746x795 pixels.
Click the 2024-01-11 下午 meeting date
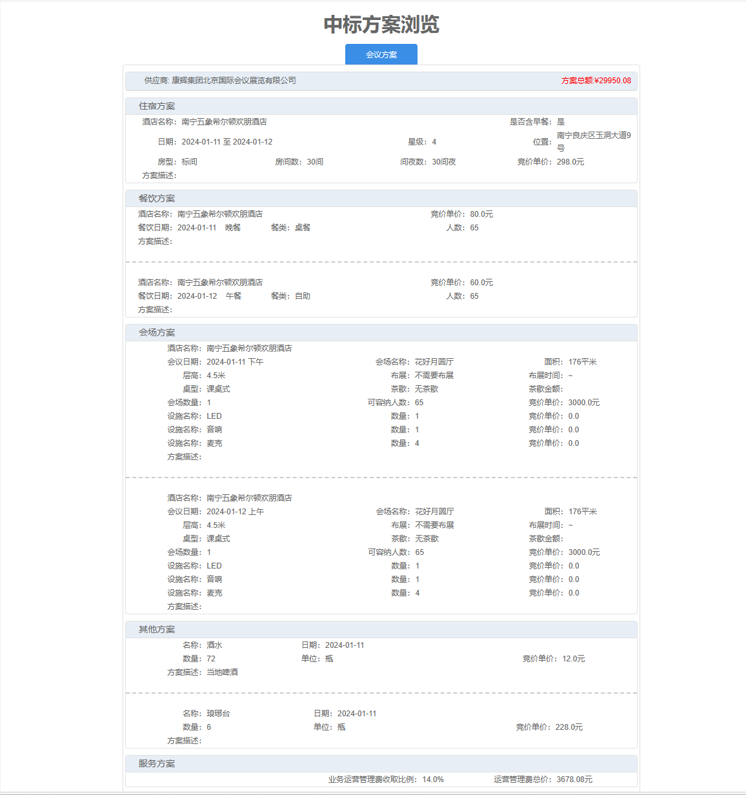(x=235, y=362)
